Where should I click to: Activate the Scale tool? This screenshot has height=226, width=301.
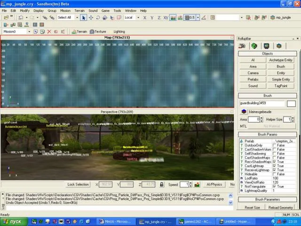click(x=105, y=18)
